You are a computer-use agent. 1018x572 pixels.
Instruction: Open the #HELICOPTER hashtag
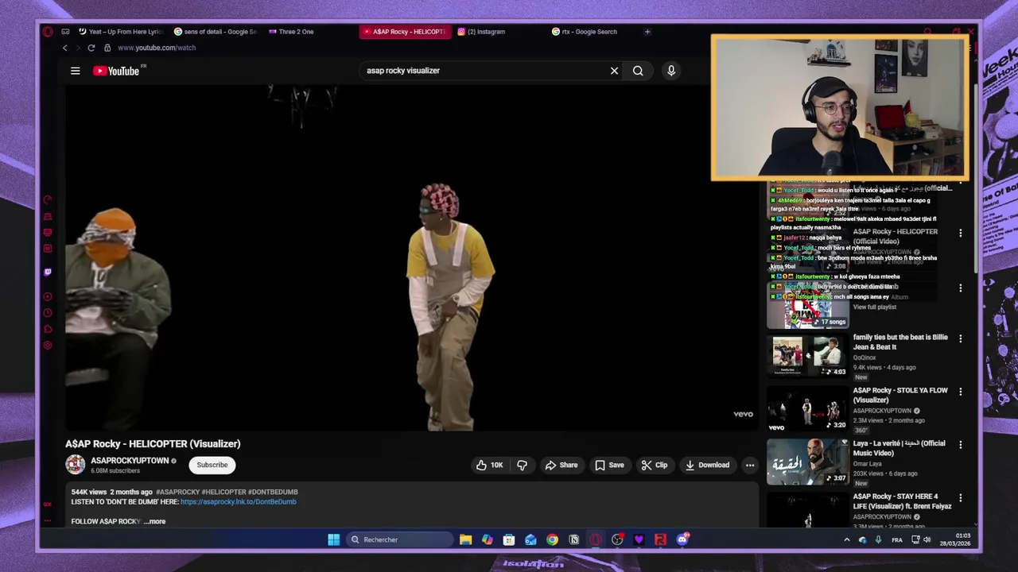[x=223, y=492]
